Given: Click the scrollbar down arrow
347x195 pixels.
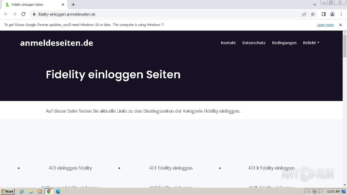Looking at the screenshot, I should (x=345, y=185).
